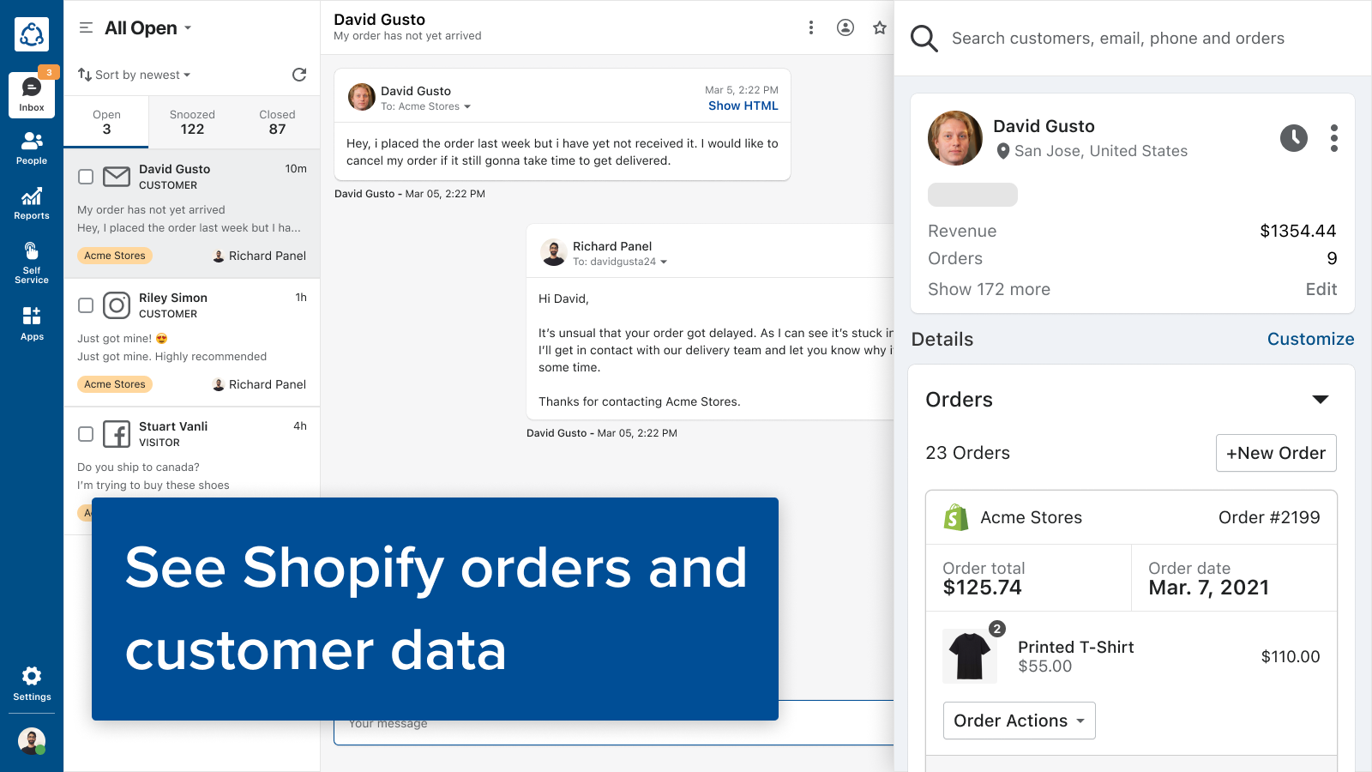
Task: Select the David Gusto conversation checkbox
Action: (86, 177)
